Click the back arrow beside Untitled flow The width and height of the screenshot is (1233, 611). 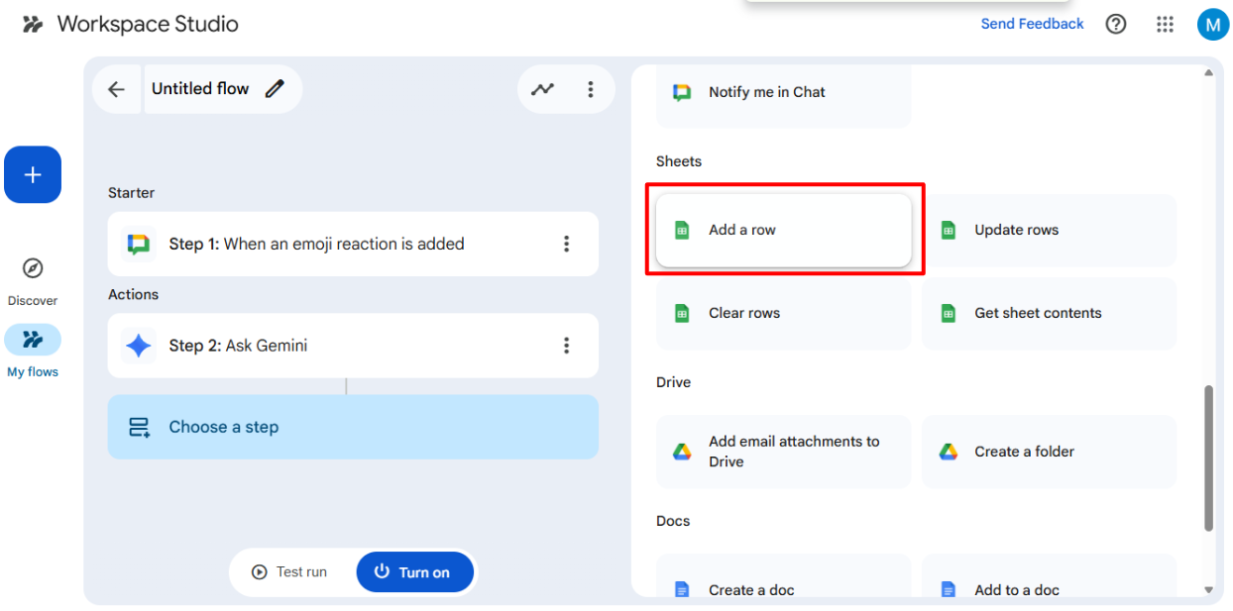pyautogui.click(x=116, y=89)
